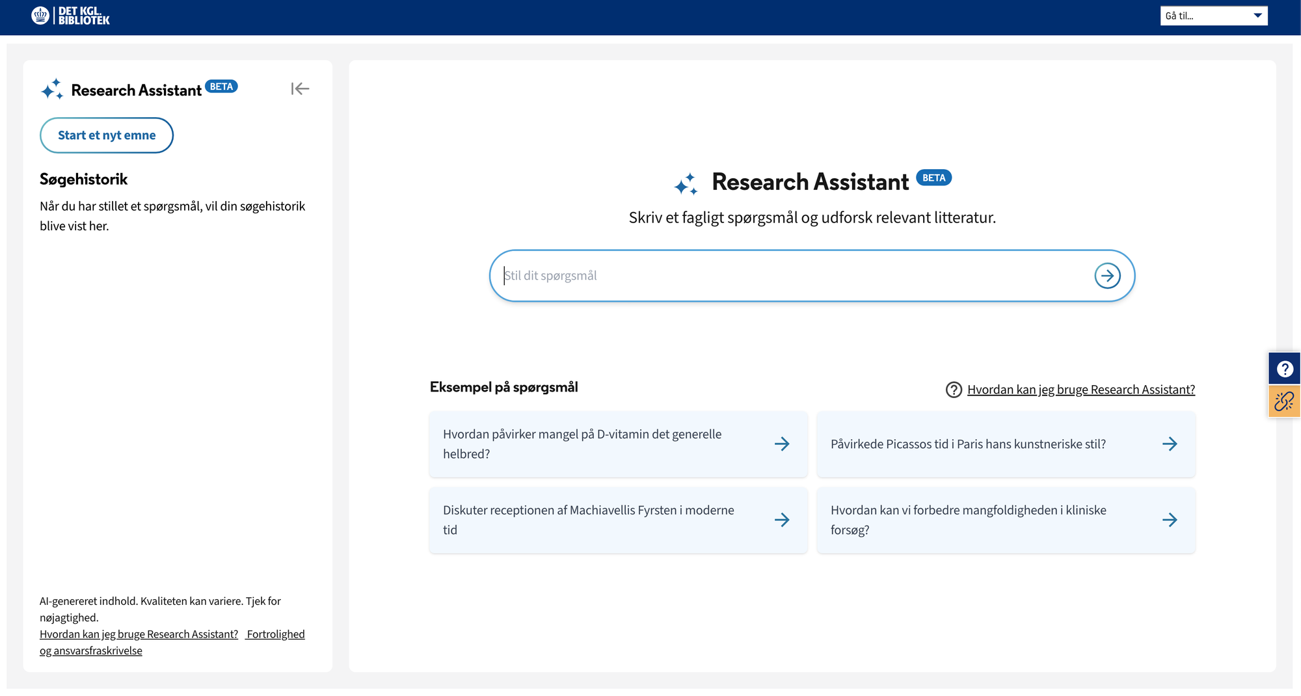Open the 'Gå til...' dropdown

[1214, 16]
